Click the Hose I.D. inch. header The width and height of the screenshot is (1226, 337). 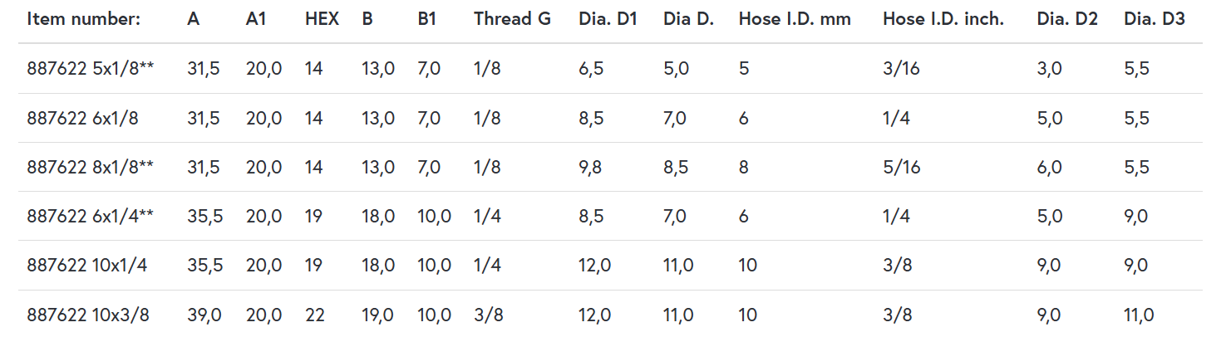click(x=943, y=19)
